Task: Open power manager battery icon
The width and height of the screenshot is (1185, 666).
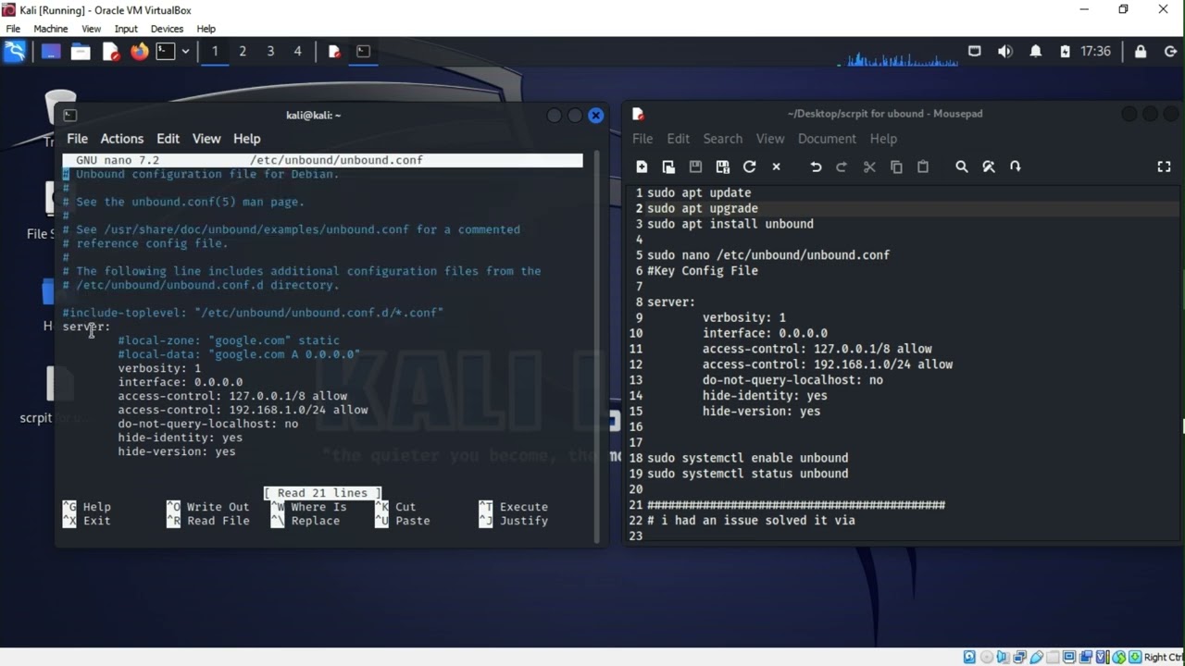Action: [1065, 52]
